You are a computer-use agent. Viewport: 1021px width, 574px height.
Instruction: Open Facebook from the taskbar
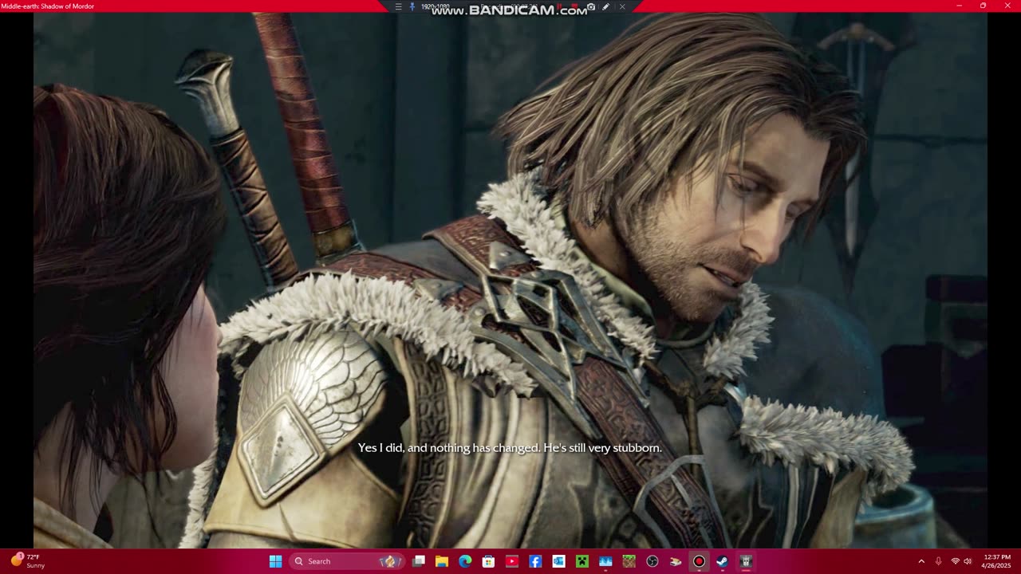coord(535,561)
